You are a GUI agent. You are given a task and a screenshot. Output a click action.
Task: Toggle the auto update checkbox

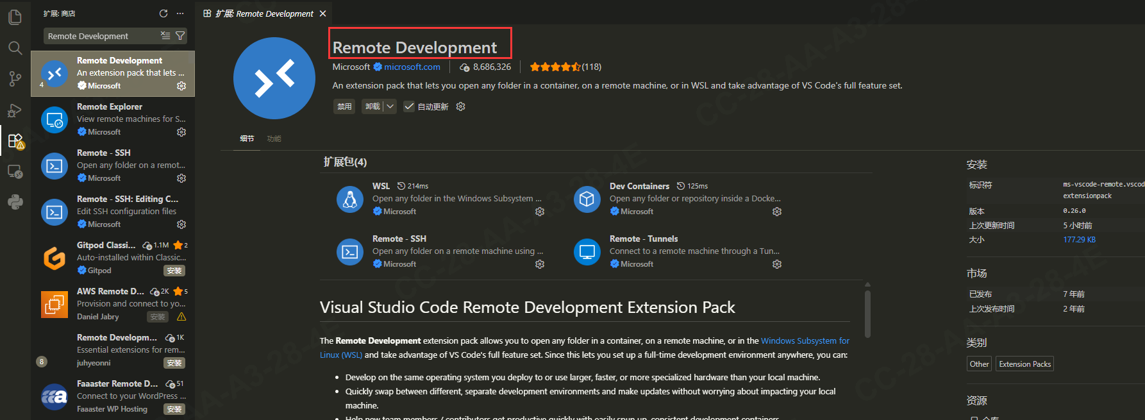pyautogui.click(x=409, y=106)
